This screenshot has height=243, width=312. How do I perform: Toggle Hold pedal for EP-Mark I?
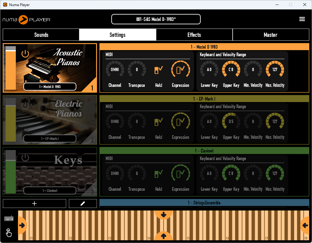point(159,122)
